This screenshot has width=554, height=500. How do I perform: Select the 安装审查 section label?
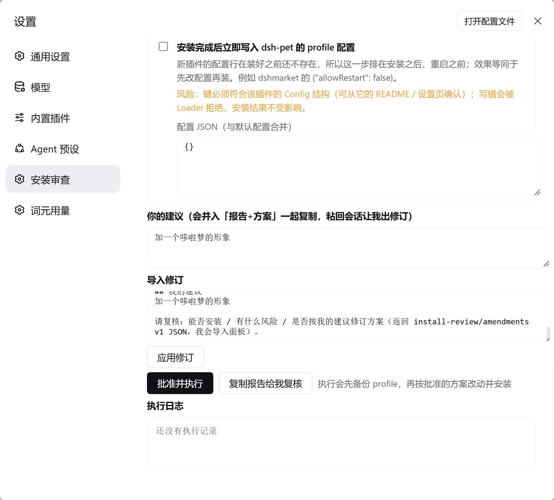tap(50, 180)
